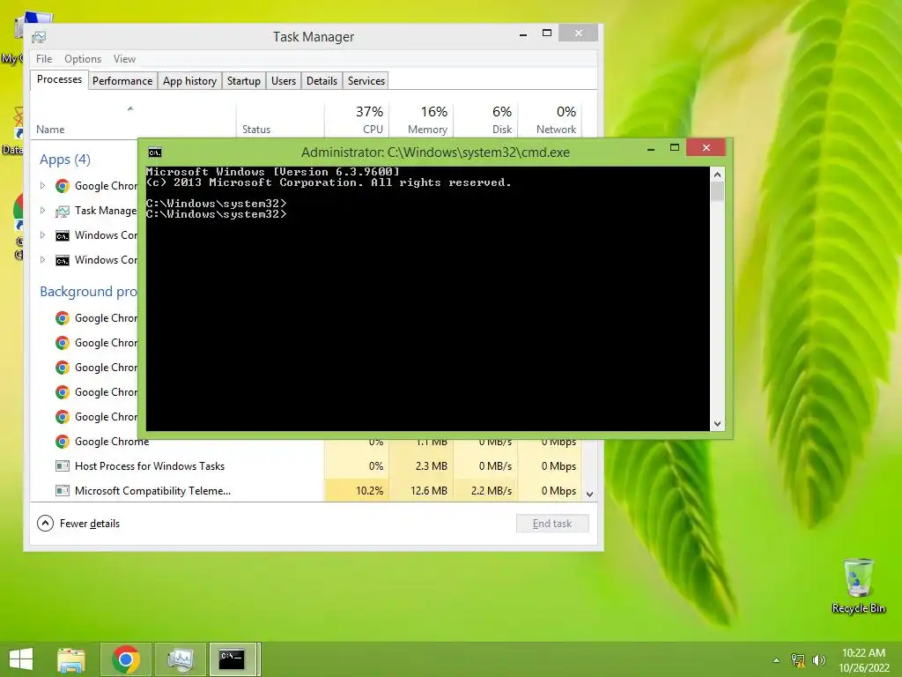Select Chrome icon in Apps list

tap(63, 185)
